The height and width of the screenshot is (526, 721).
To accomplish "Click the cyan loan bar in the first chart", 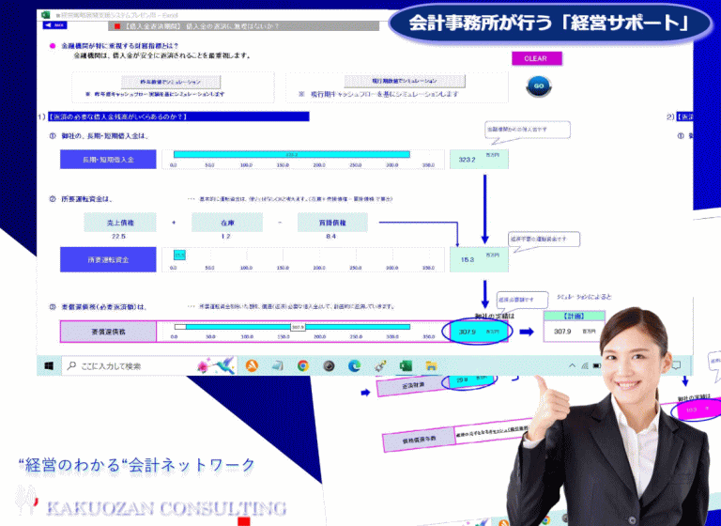I will tap(292, 155).
